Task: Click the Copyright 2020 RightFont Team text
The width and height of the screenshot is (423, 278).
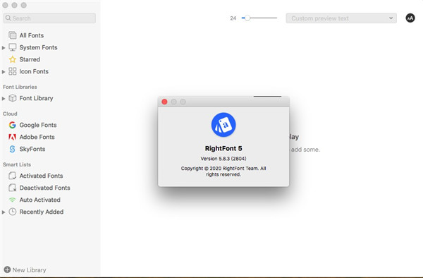Action: tap(223, 171)
